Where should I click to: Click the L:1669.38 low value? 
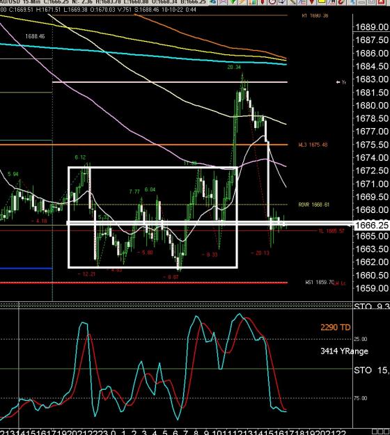tap(75, 10)
